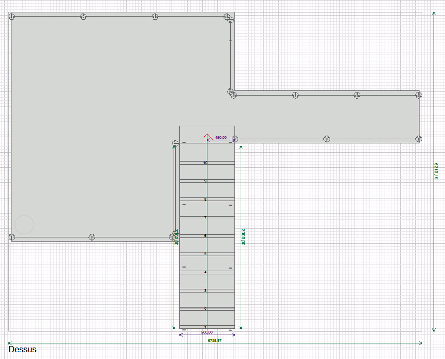The width and height of the screenshot is (445, 359).
Task: Click the red stair direction arrowhead
Action: click(207, 137)
